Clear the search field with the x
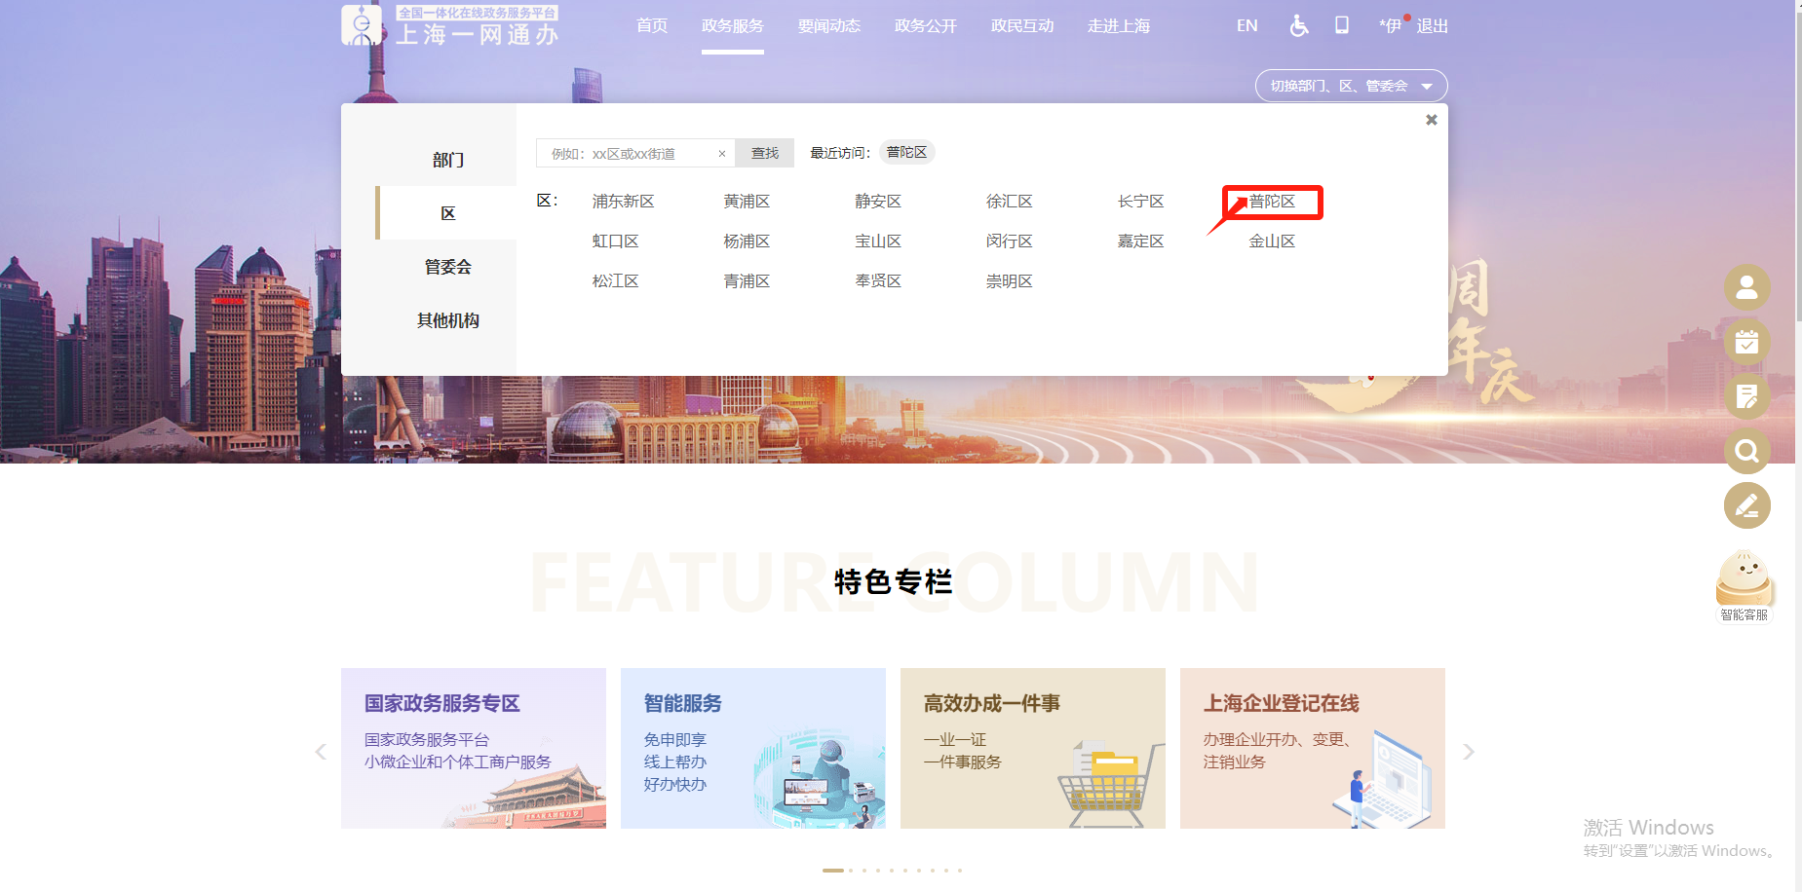The width and height of the screenshot is (1802, 892). (721, 154)
